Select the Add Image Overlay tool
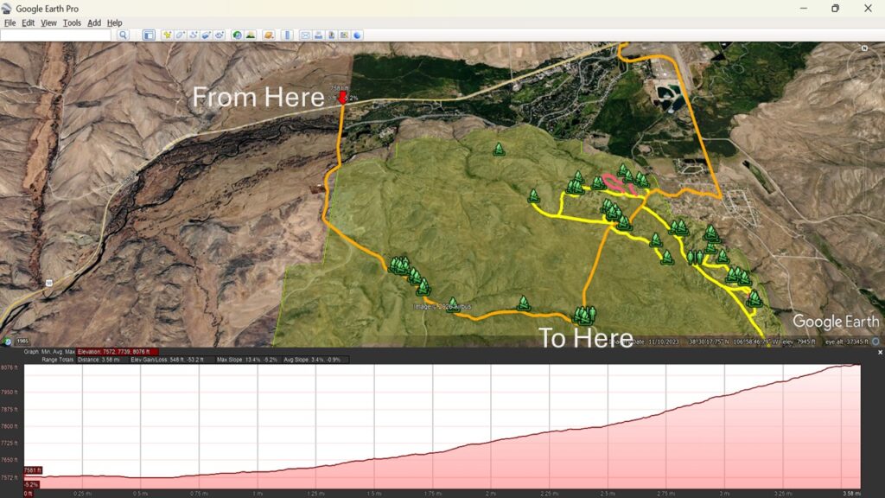This screenshot has height=498, width=885. 206,35
